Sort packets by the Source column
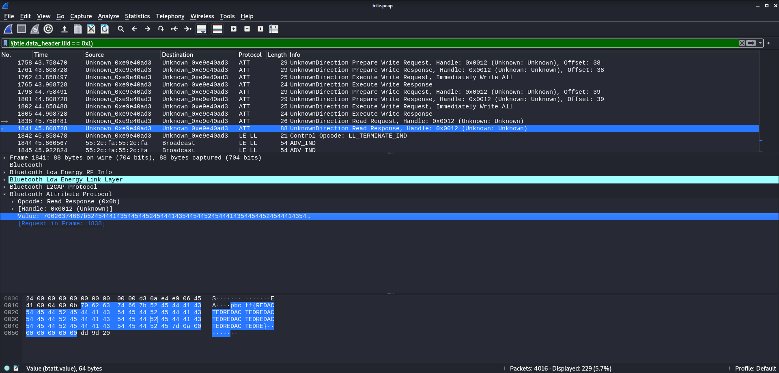The height and width of the screenshot is (373, 779). [x=122, y=55]
